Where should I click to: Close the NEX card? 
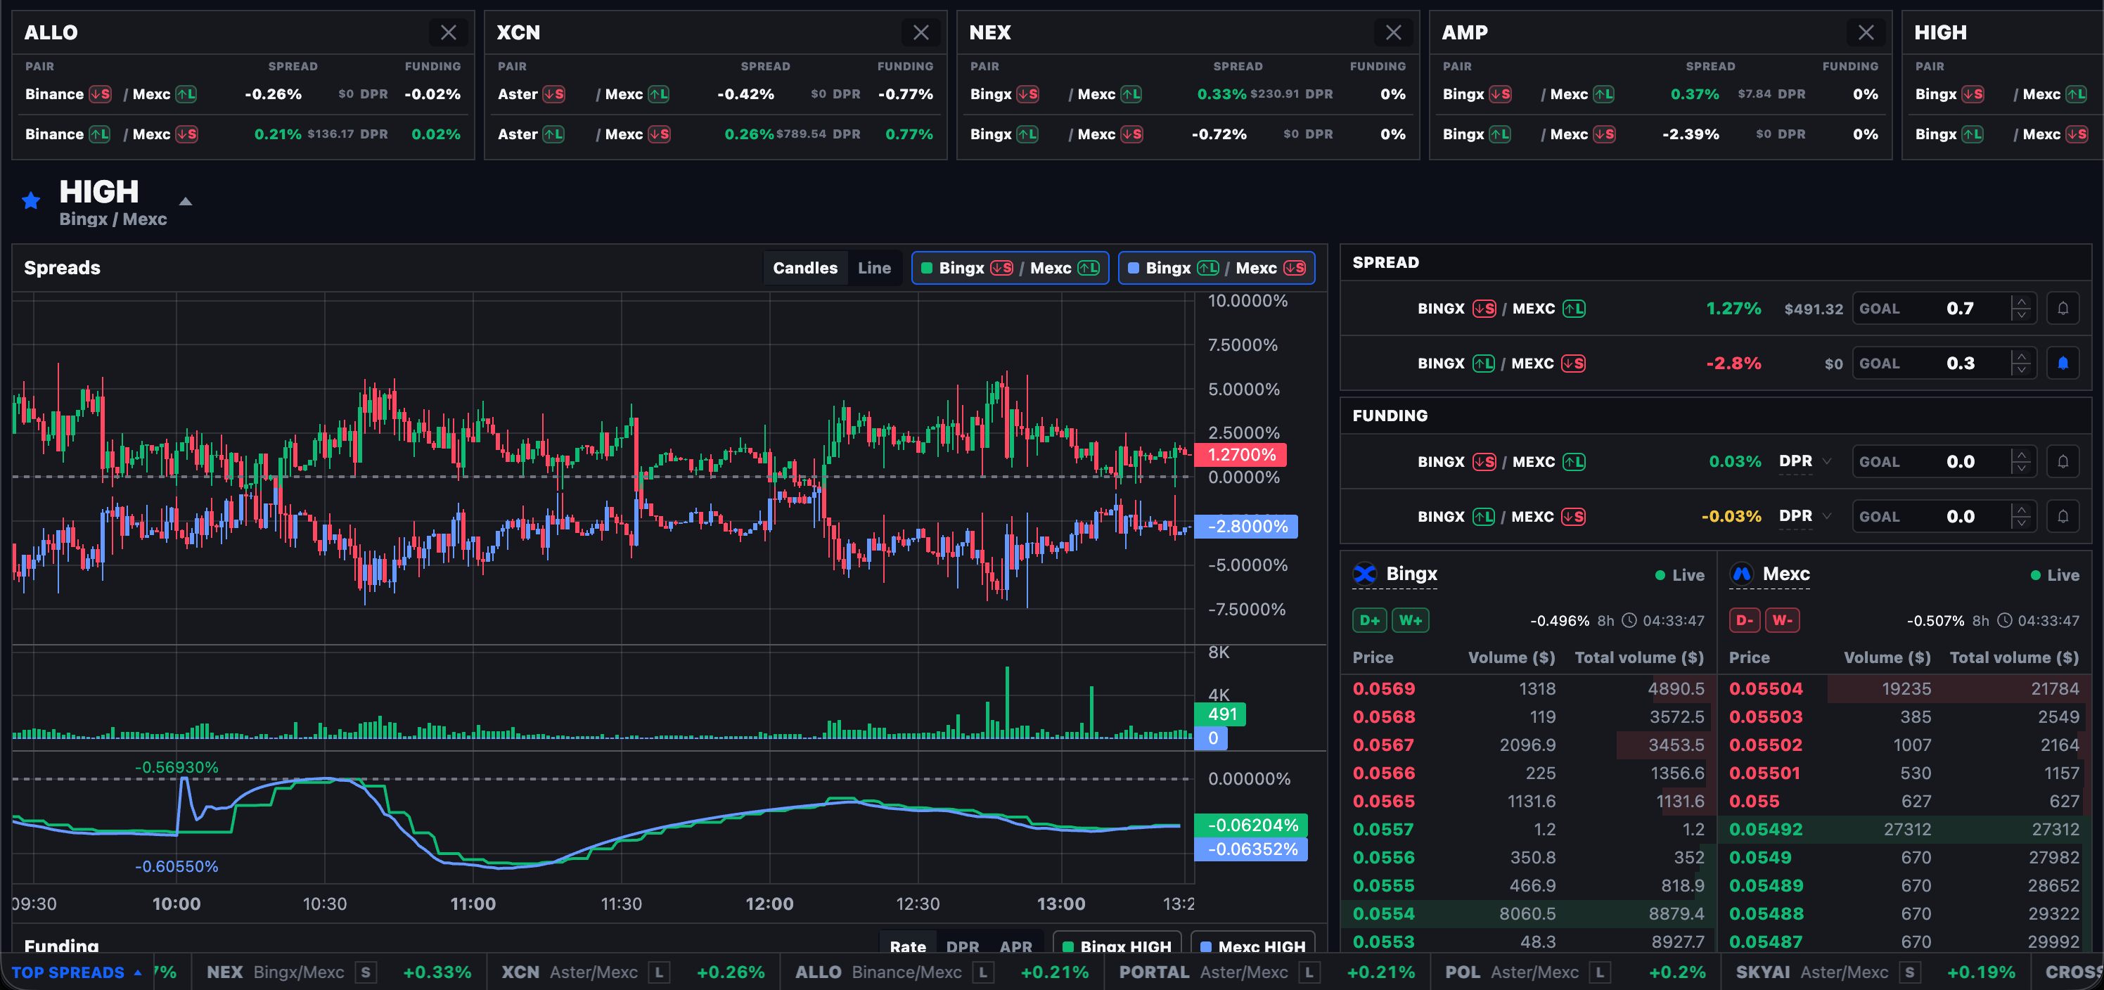tap(1394, 32)
